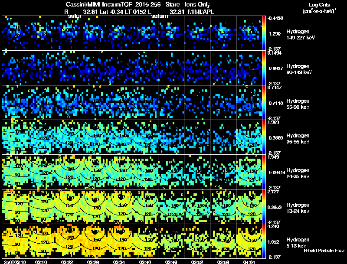The image size is (347, 264).
Task: Select the '03:52' time axis label
Action: [x=197, y=262]
